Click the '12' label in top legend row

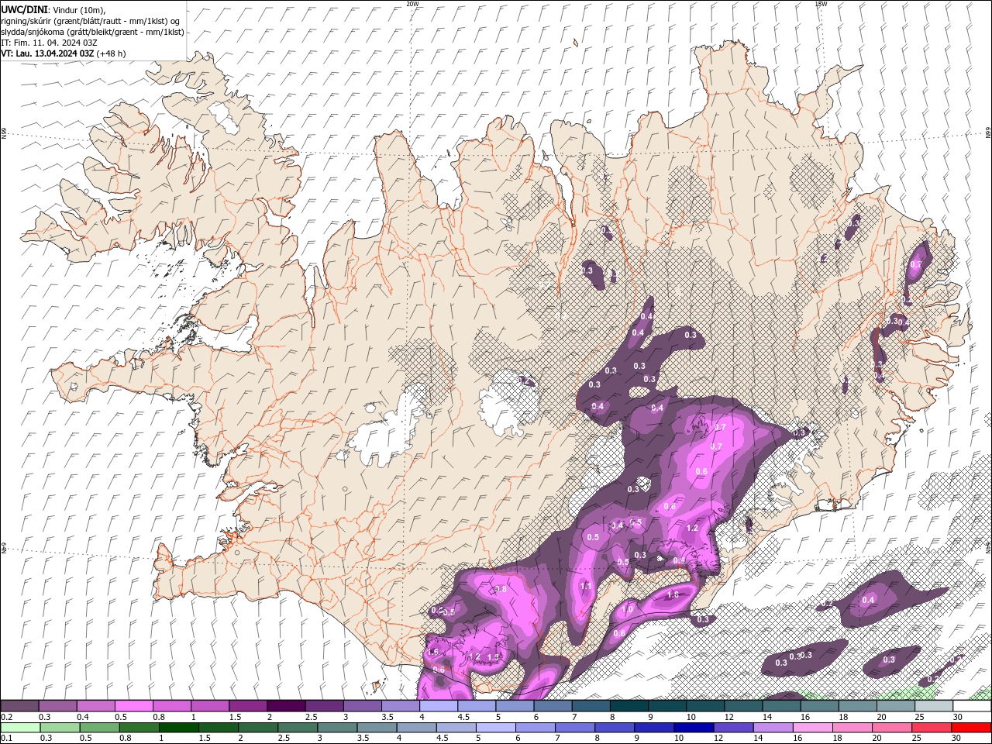729,717
